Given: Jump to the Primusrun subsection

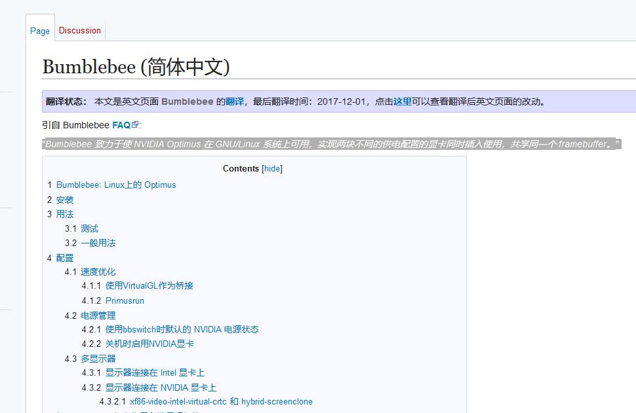Looking at the screenshot, I should point(125,300).
